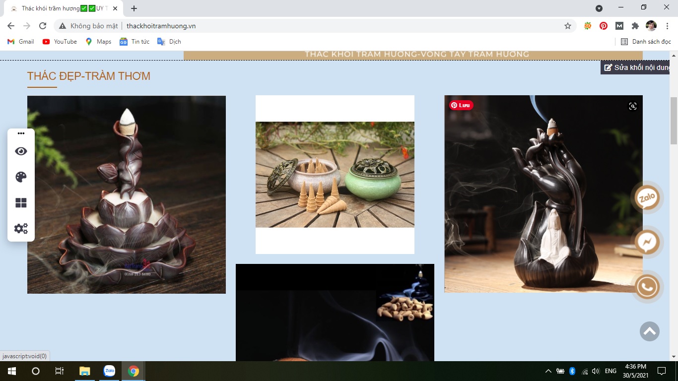The width and height of the screenshot is (678, 381).
Task: Click the Pinterest Lưu save button
Action: (x=461, y=105)
